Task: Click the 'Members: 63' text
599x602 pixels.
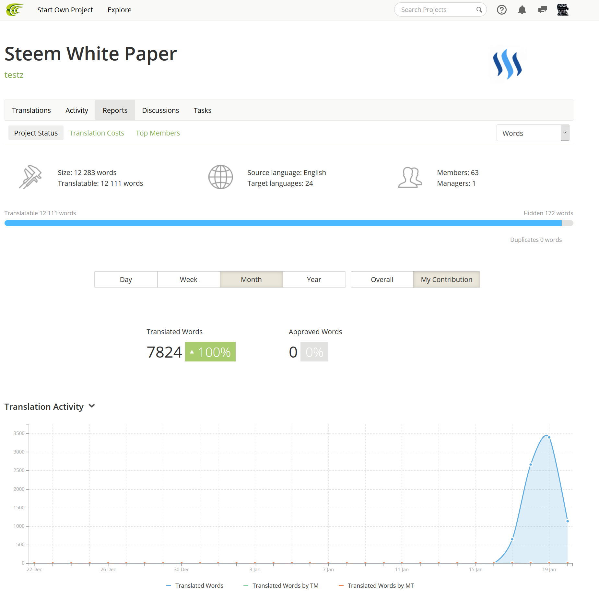Action: click(x=458, y=172)
